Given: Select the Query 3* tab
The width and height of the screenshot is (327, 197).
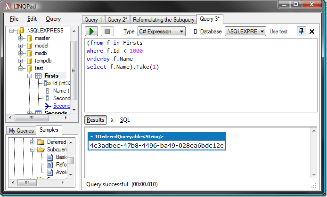Looking at the screenshot, I should point(210,19).
